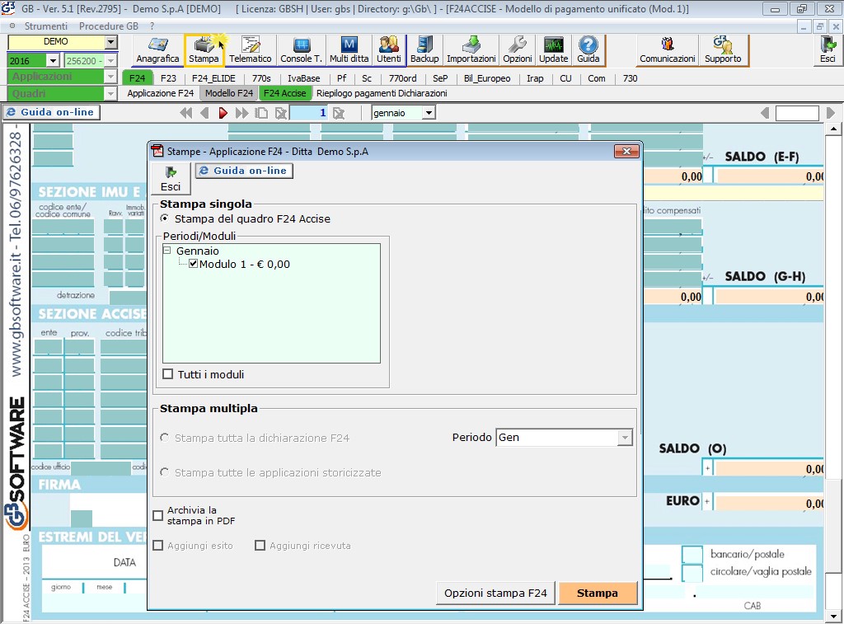
Task: Click the Esci icon in Stampe dialog
Action: tap(171, 179)
